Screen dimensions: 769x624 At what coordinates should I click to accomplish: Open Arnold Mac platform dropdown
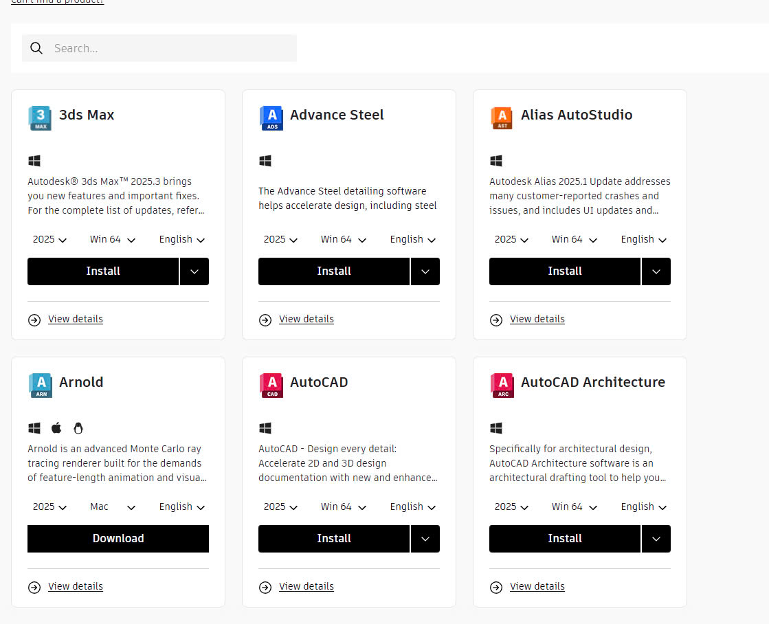(112, 506)
